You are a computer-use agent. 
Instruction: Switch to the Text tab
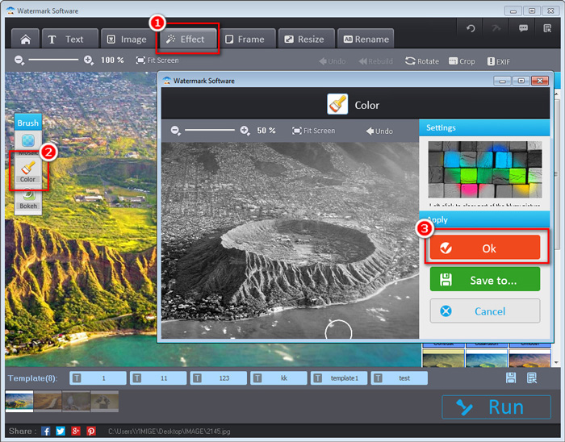coord(70,39)
